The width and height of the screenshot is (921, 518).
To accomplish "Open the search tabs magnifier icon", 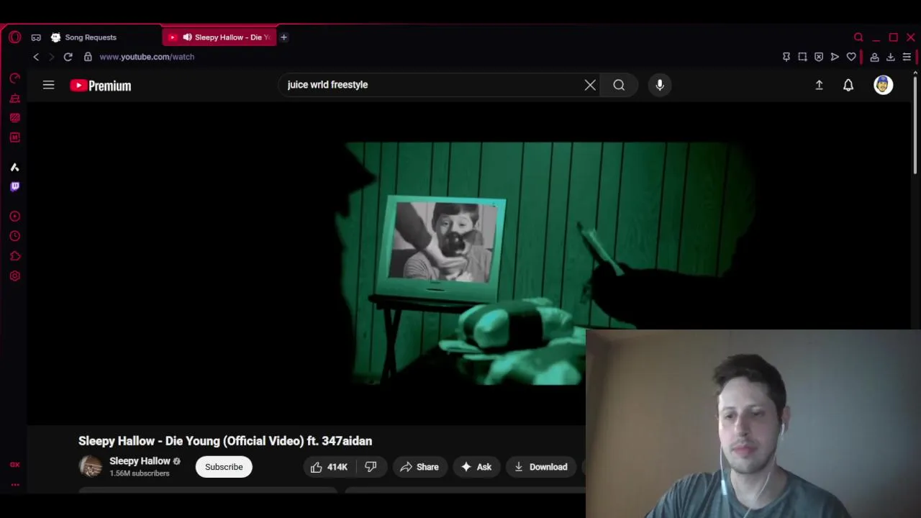I will click(x=858, y=37).
